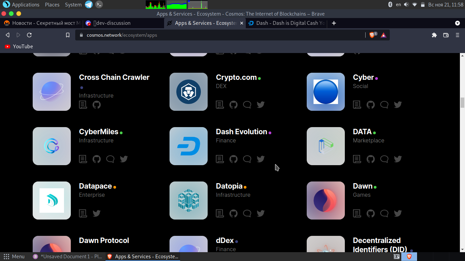Open DATA chat icon
Image resolution: width=465 pixels, height=261 pixels.
pos(384,159)
